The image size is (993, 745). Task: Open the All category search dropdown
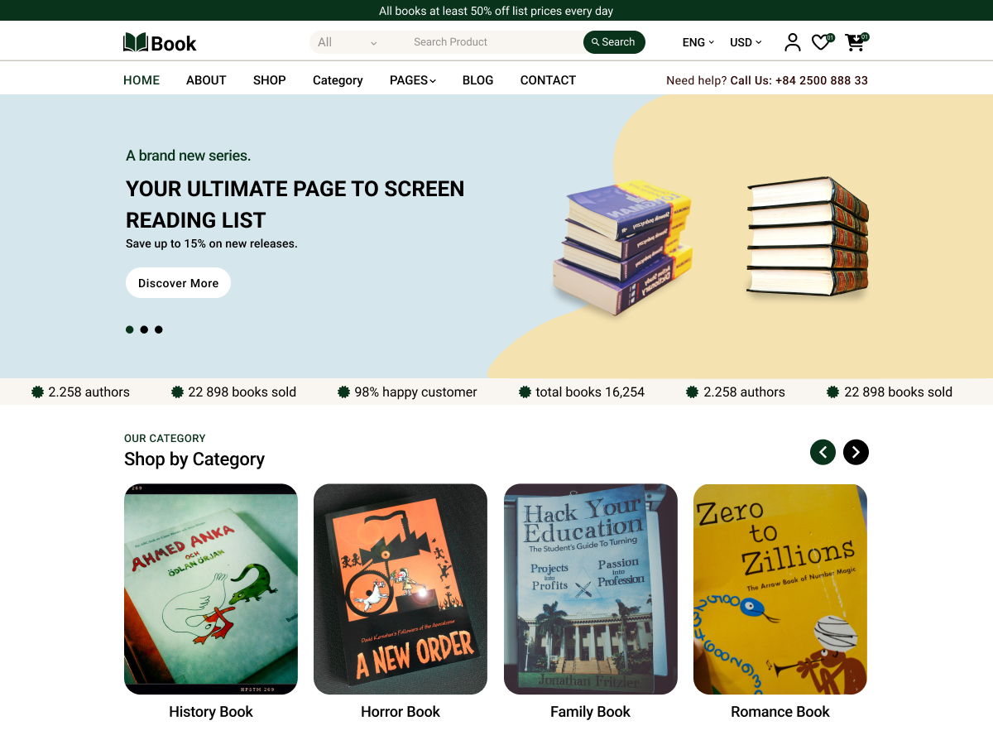coord(348,41)
